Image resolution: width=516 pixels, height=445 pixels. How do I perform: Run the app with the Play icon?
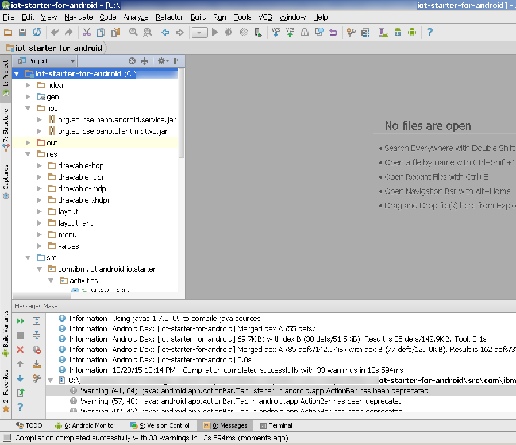215,32
